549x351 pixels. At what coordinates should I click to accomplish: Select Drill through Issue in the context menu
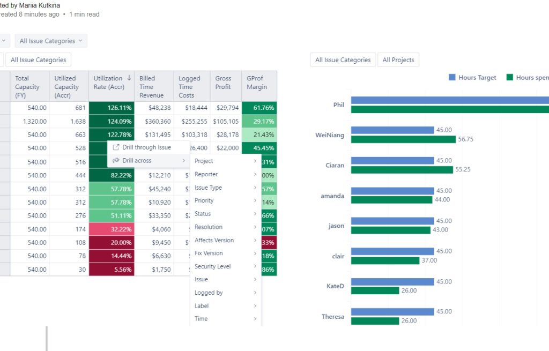coord(147,147)
